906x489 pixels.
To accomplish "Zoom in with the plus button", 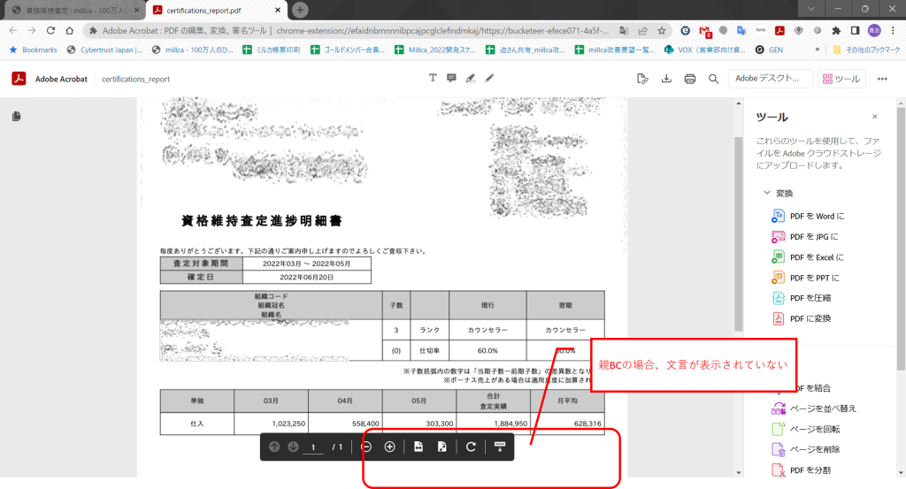I will (389, 447).
